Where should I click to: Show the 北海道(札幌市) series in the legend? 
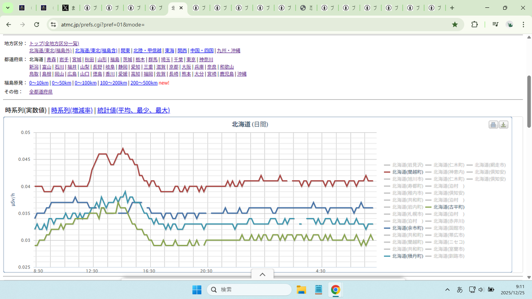coord(403,214)
